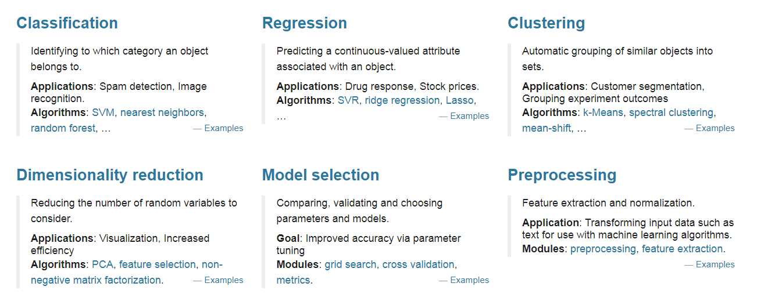This screenshot has width=757, height=301.
Task: Open the Lasso algorithm link
Action: tap(460, 100)
